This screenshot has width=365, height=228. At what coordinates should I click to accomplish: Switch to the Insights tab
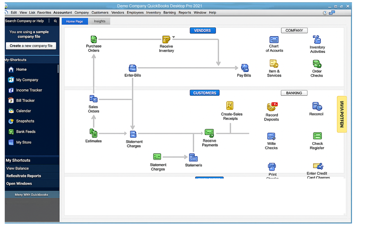(x=99, y=21)
